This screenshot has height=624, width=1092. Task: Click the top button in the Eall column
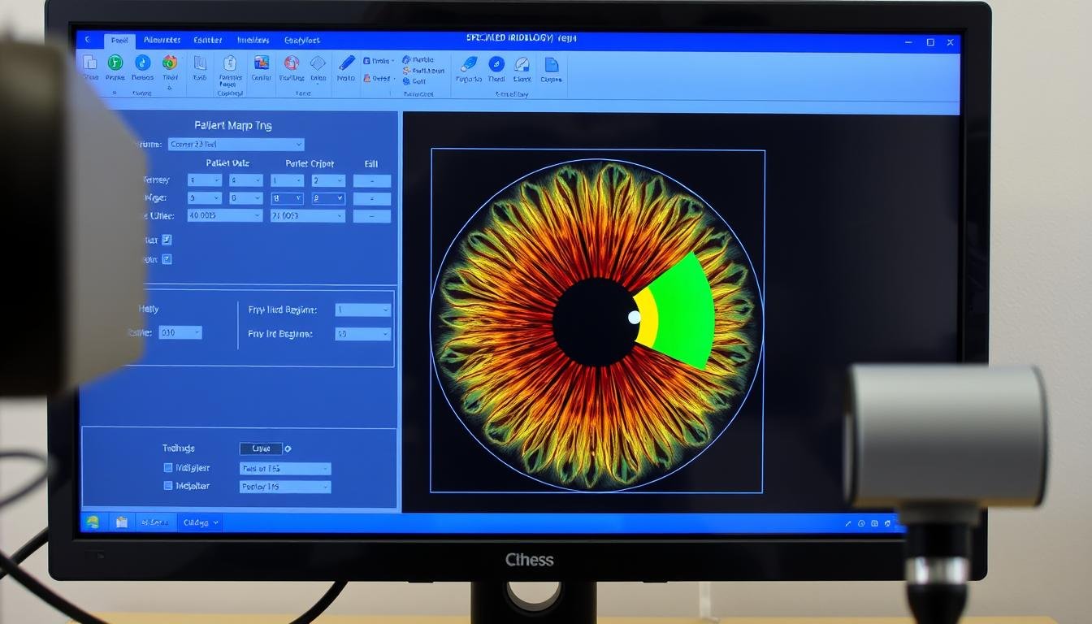(x=371, y=181)
